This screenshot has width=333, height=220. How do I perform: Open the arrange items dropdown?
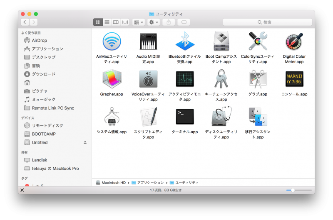139,22
